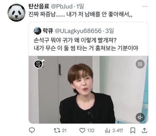Open the 1일 tweet timestamp
The height and width of the screenshot is (136, 156).
(x=80, y=6)
